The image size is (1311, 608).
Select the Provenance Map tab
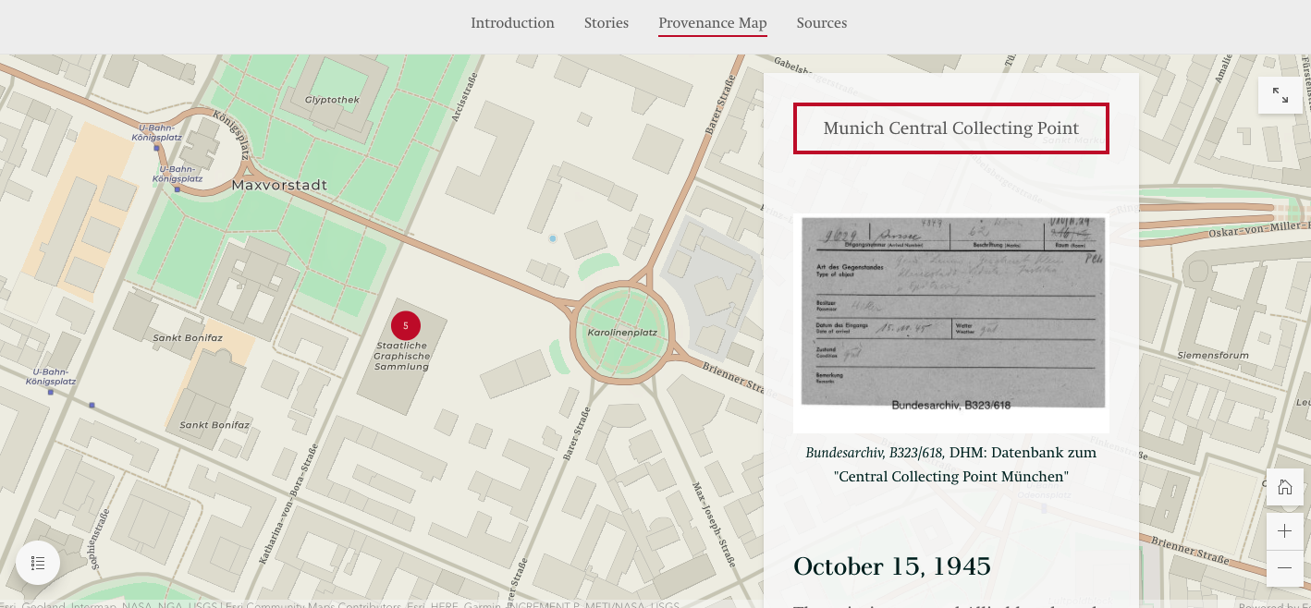713,23
